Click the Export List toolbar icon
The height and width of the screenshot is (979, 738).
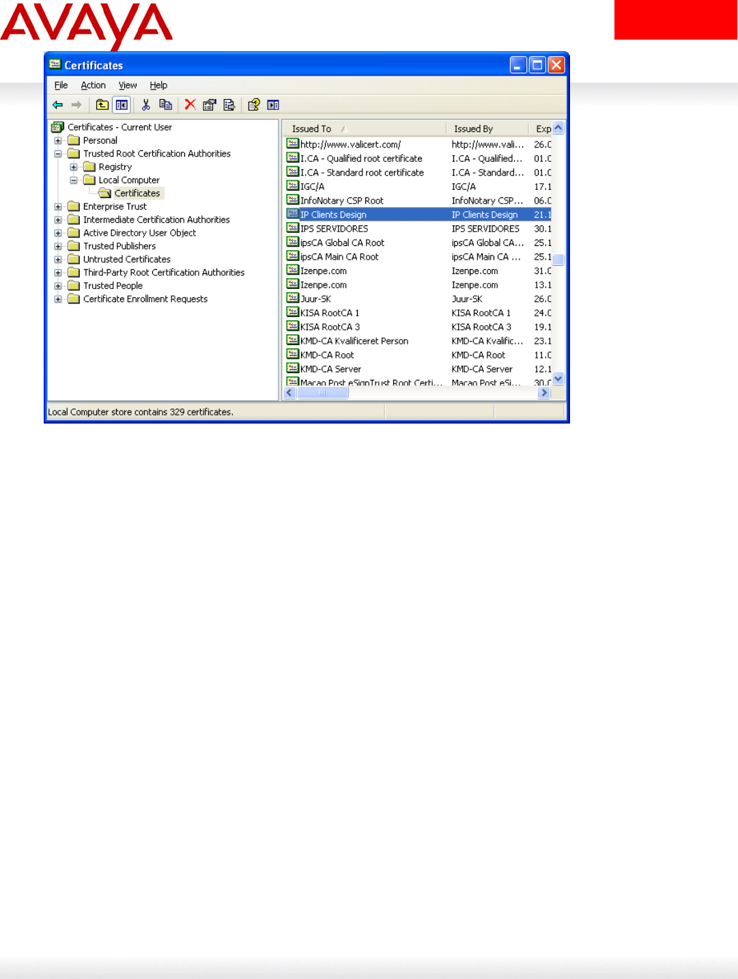229,105
